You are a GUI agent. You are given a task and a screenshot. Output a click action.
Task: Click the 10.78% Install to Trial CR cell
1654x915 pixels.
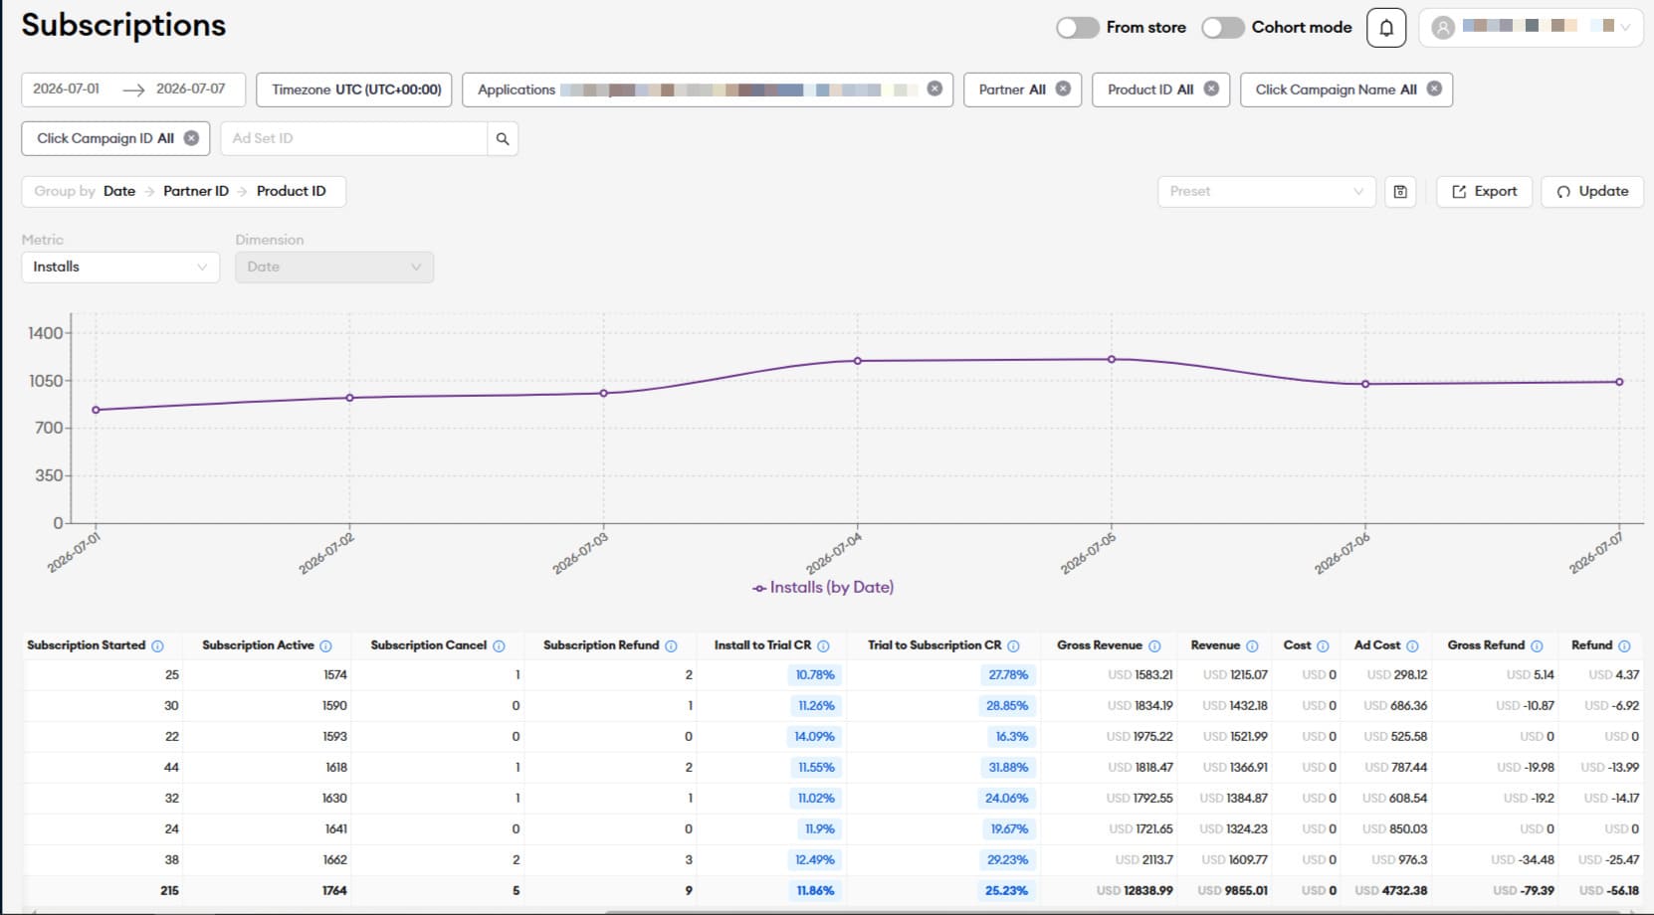(x=815, y=674)
